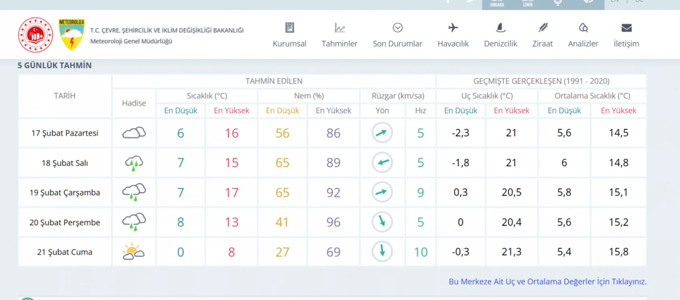Select the İZMİR shortcut in the top bar
This screenshot has height=300, width=680.
pyautogui.click(x=528, y=4)
